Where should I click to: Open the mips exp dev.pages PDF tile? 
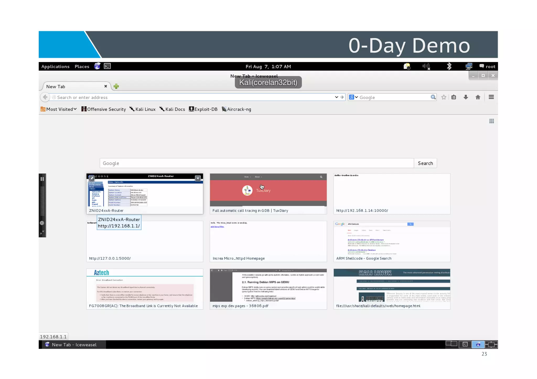coord(268,289)
